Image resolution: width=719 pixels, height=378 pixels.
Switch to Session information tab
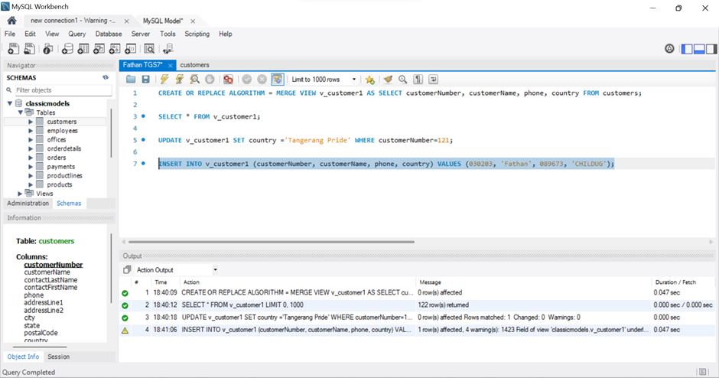click(59, 357)
